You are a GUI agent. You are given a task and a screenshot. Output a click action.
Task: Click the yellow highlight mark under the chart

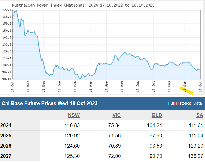point(187,90)
